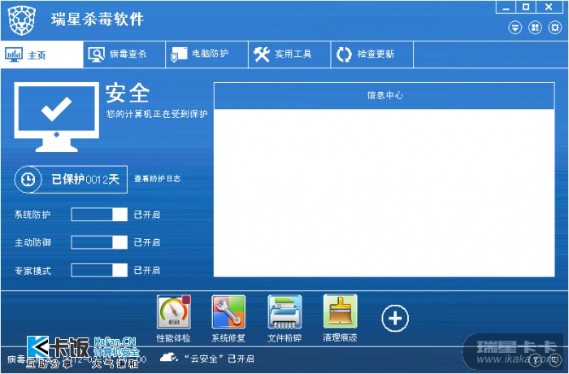Click the 信息中心 information center header
Screen dimensions: 569x374
point(384,95)
